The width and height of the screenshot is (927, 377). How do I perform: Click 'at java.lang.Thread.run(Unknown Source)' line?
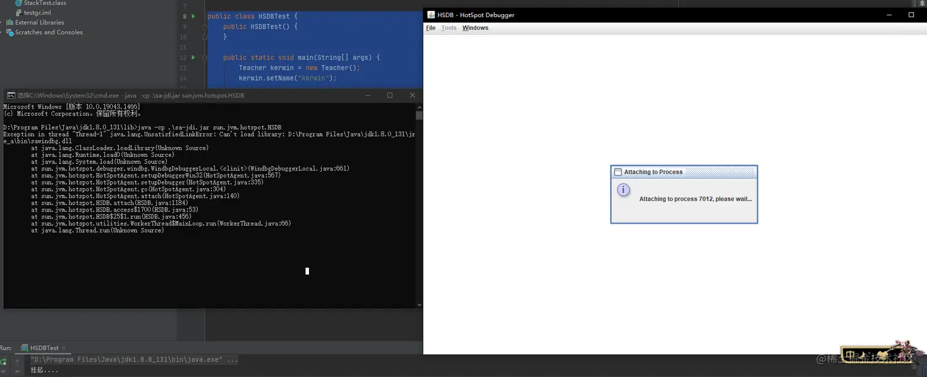97,230
